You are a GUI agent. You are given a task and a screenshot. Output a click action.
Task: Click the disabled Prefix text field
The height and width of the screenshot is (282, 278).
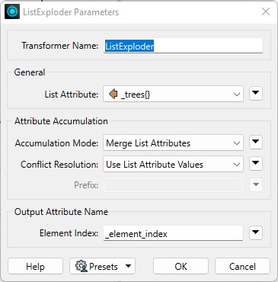coord(173,184)
